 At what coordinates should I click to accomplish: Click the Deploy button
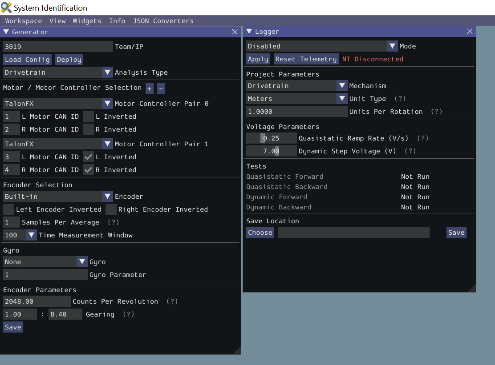click(69, 60)
